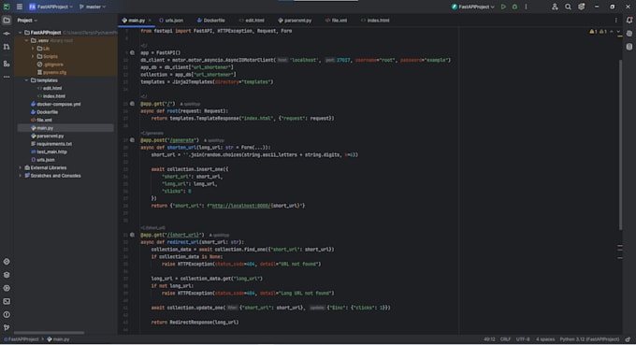Open the run configuration dropdown
The height and width of the screenshot is (345, 636).
coord(473,7)
